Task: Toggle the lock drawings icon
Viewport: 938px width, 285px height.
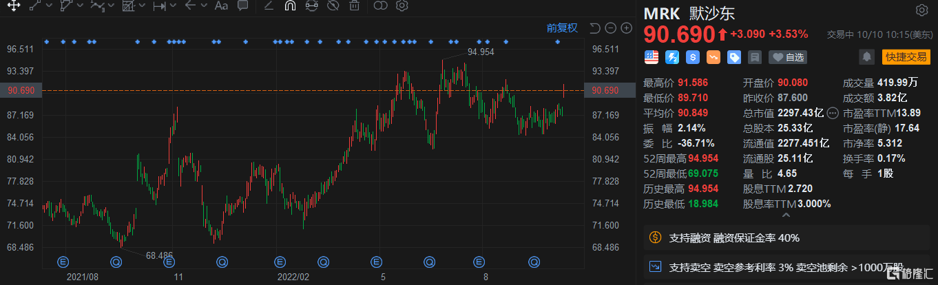Action: tap(311, 6)
